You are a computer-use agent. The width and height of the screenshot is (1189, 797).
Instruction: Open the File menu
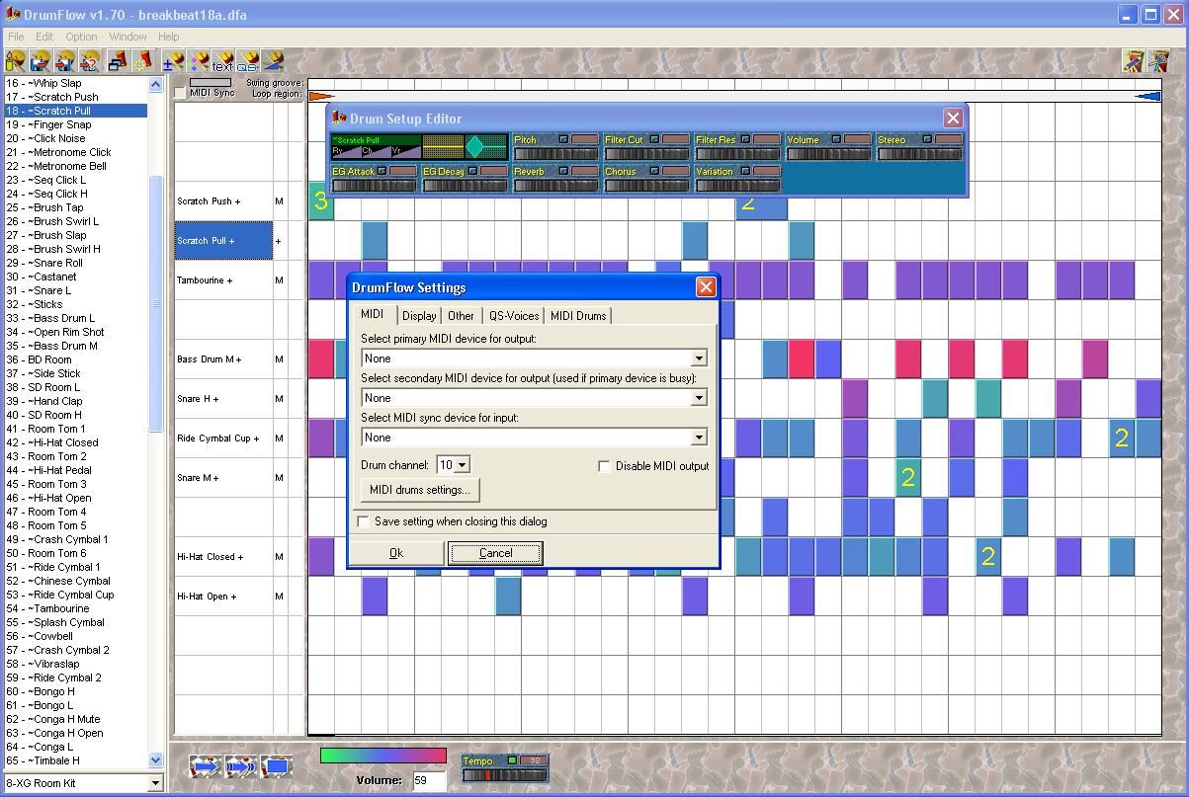(x=16, y=37)
